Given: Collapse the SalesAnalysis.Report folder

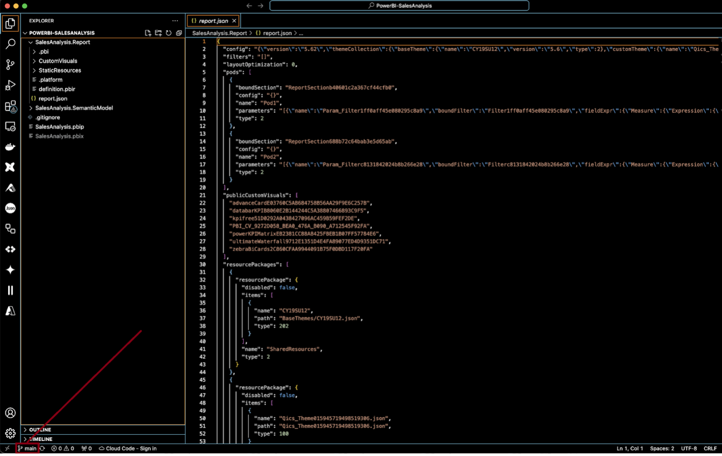Looking at the screenshot, I should coord(62,42).
